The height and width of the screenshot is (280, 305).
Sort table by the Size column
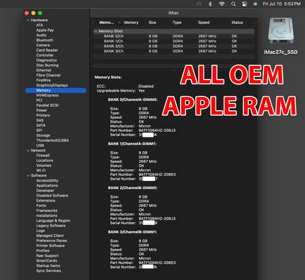152,22
